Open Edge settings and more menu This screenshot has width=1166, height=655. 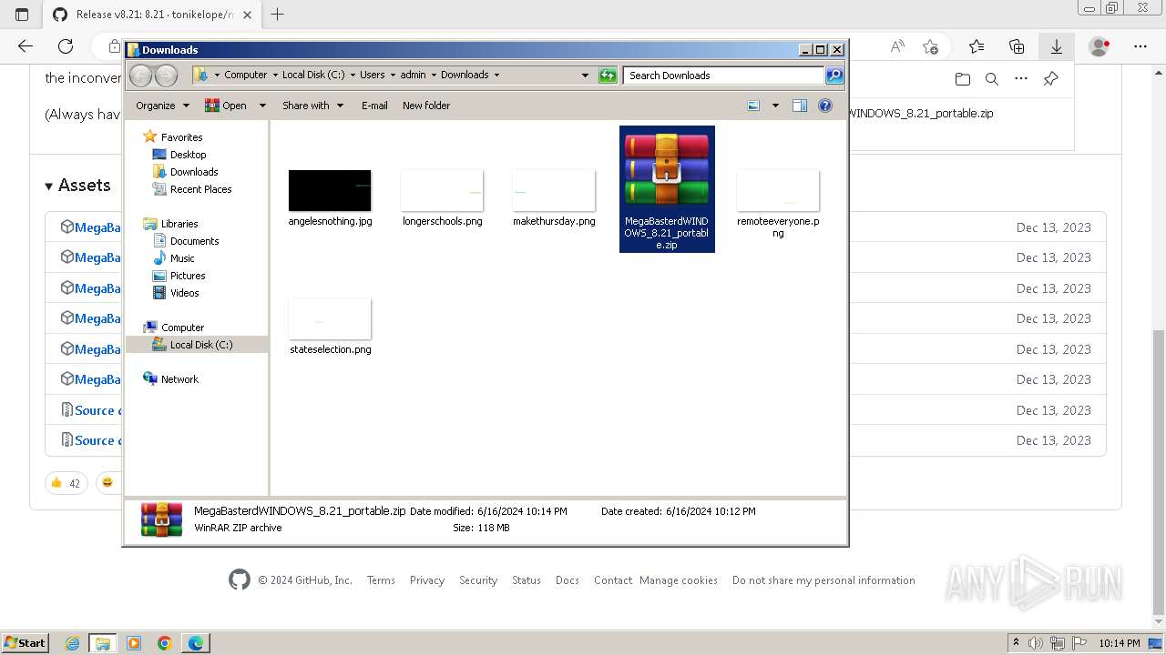[1140, 45]
